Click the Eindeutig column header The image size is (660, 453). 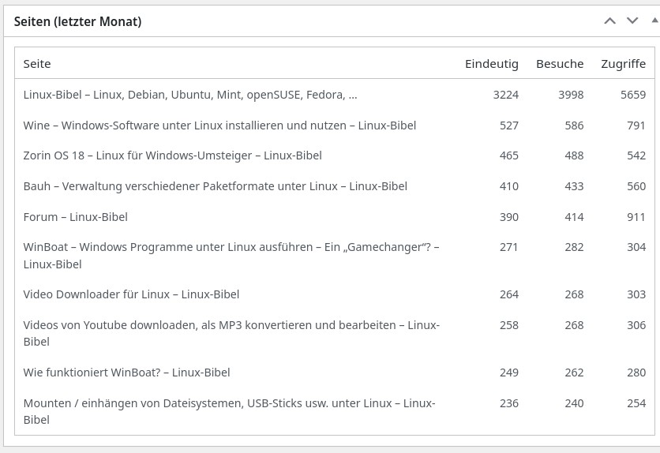point(491,64)
